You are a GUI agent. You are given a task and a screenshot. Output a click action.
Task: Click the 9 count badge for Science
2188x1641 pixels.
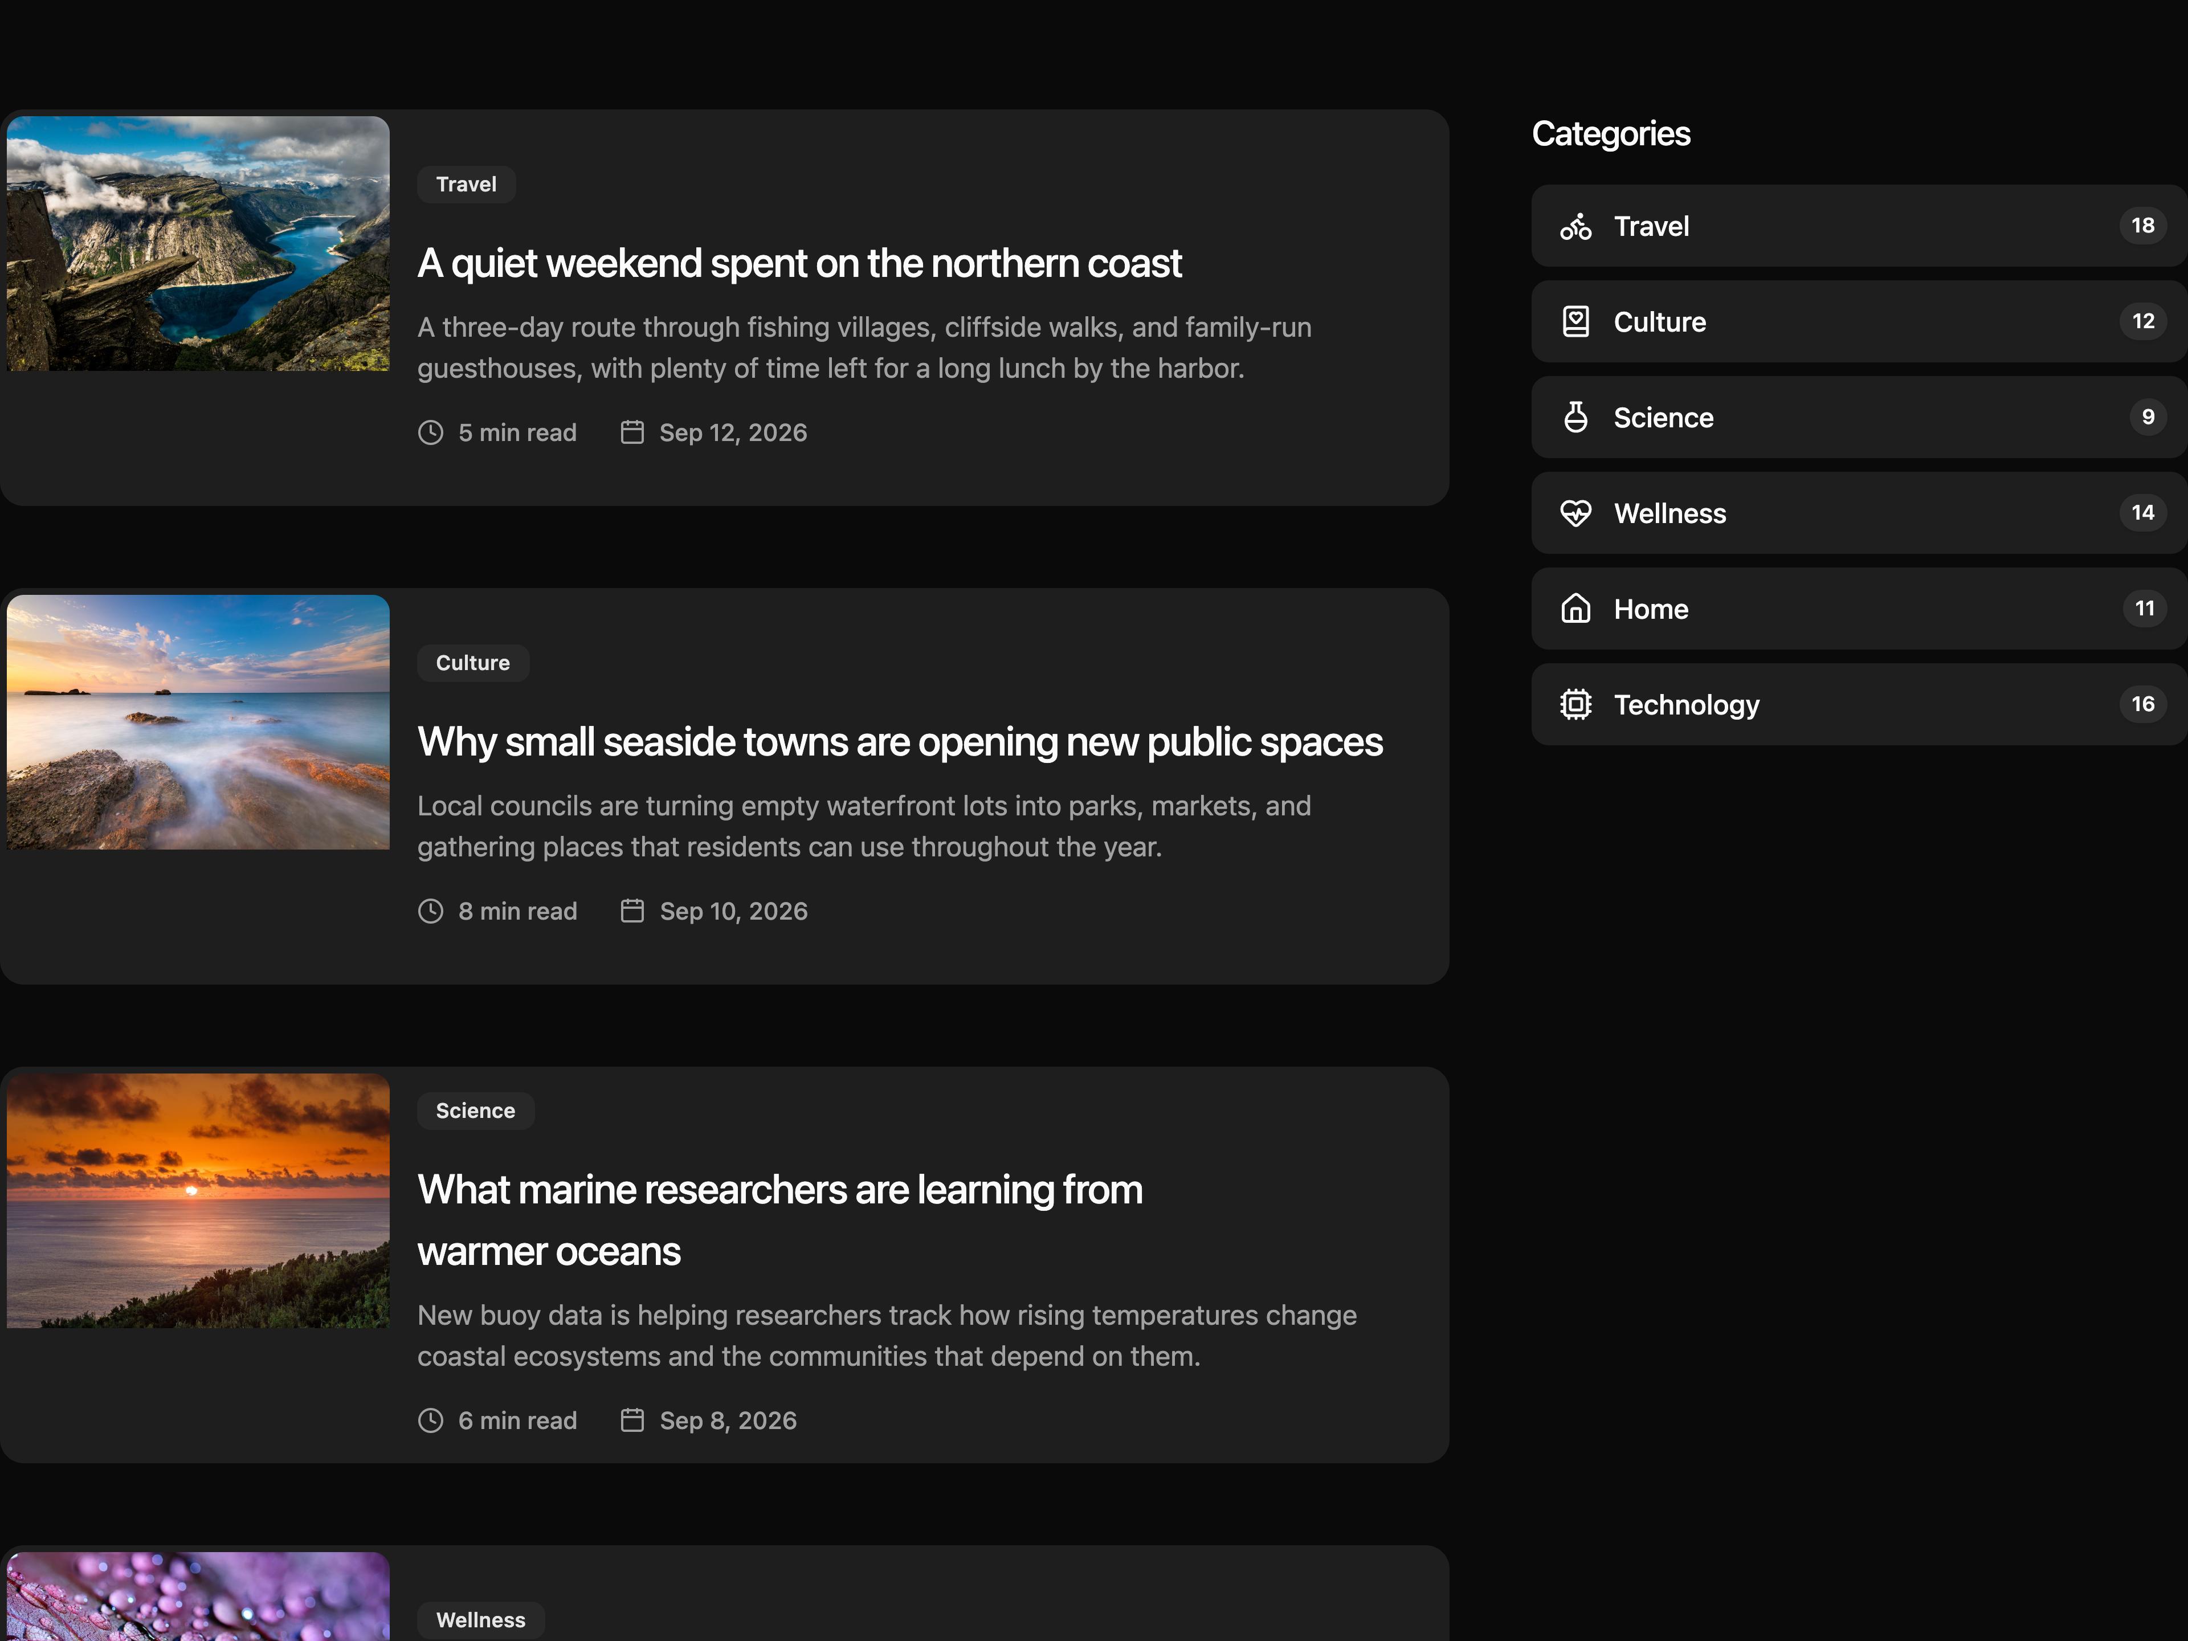point(2148,418)
